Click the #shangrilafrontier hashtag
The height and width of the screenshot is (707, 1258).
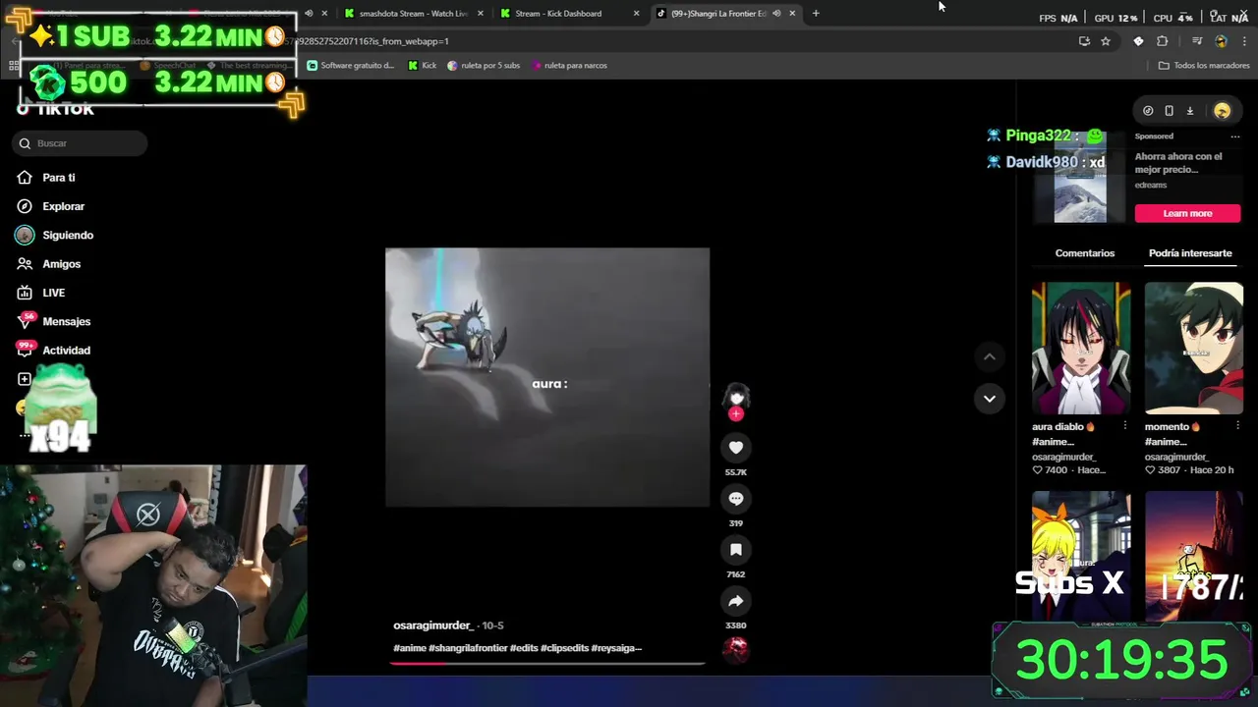(468, 648)
